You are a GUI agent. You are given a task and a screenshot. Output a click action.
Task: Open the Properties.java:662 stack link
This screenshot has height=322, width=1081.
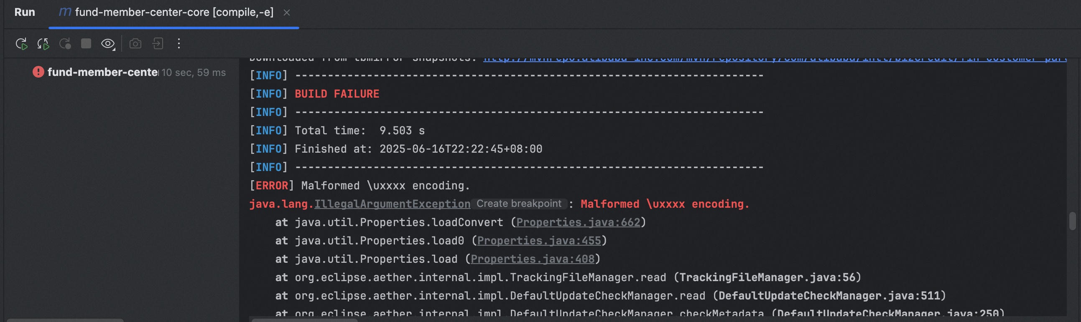coord(578,222)
